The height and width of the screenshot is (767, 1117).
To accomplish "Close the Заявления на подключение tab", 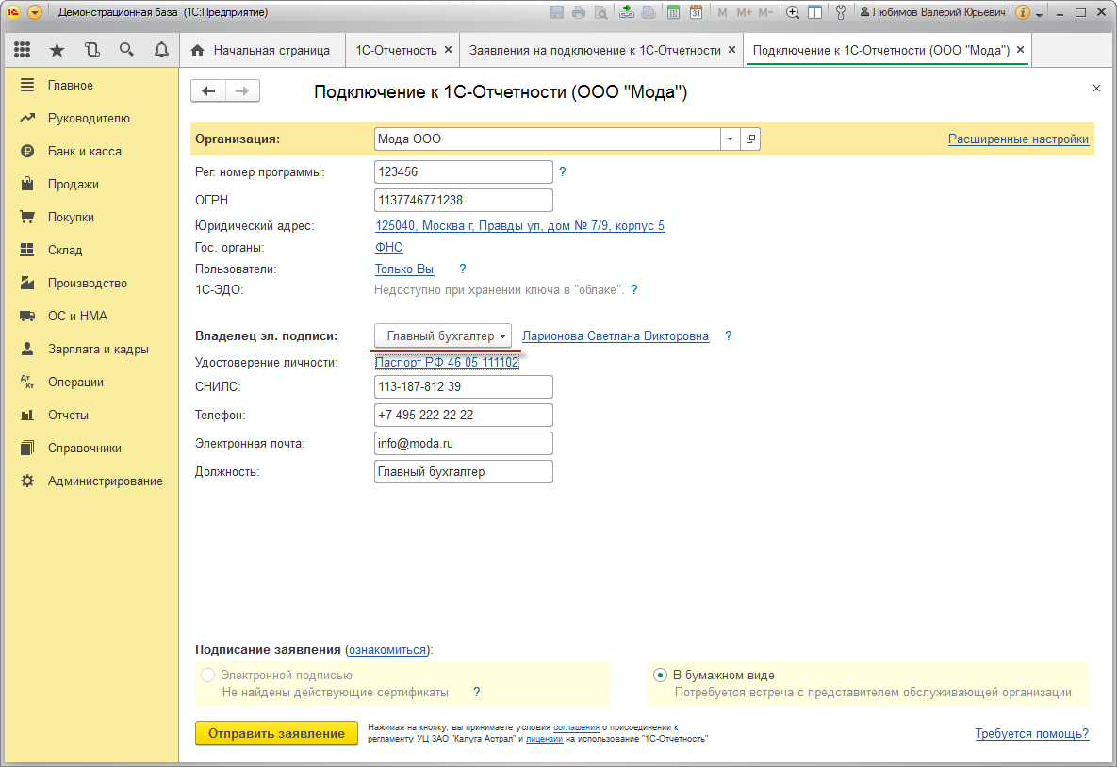I will 731,50.
